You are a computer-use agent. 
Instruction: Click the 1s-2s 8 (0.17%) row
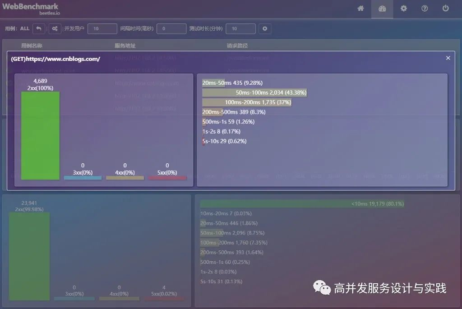pos(221,131)
